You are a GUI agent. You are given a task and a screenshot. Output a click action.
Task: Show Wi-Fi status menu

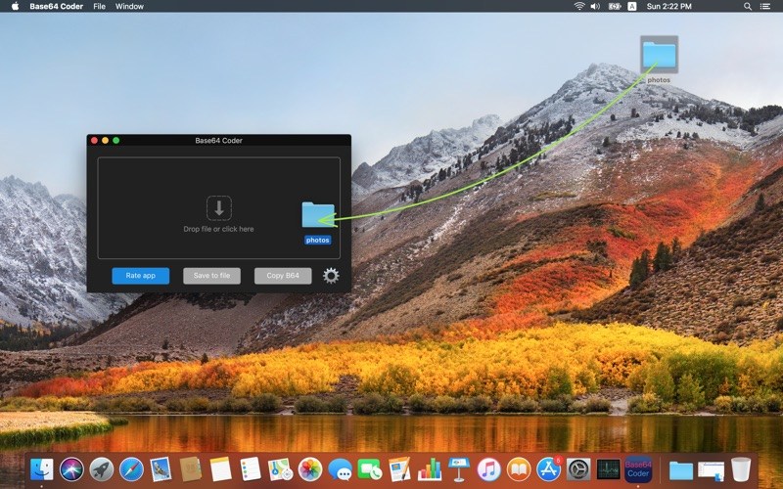pos(579,6)
